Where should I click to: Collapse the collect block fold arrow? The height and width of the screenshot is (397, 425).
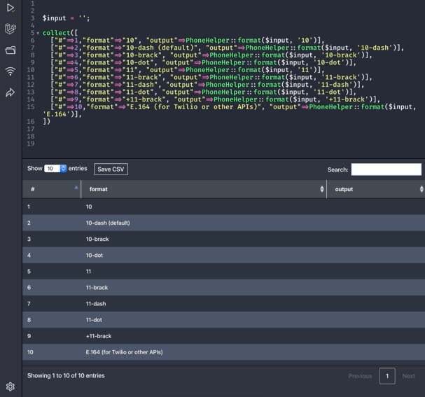(x=38, y=33)
